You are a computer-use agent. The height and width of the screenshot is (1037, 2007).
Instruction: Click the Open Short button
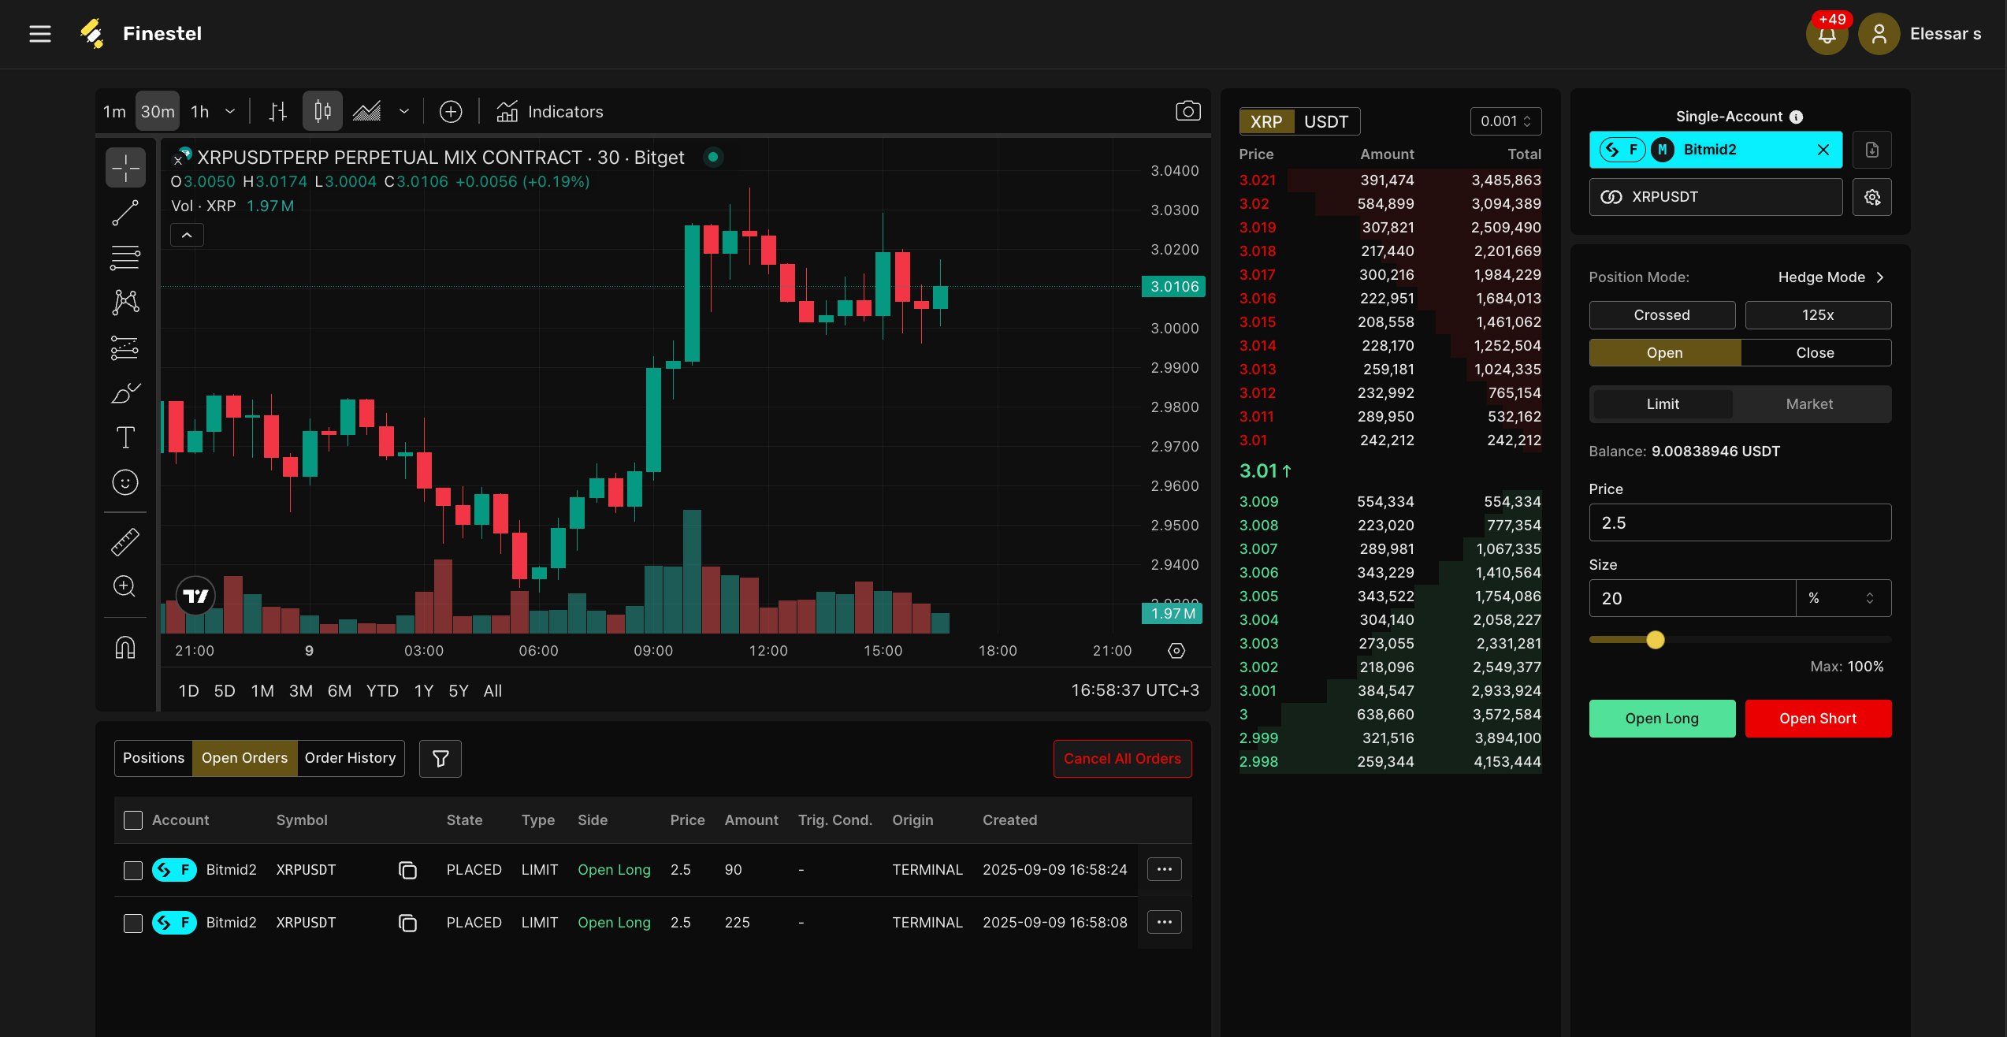[1817, 719]
